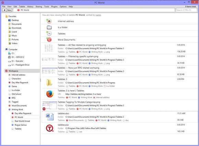Click the Music folder icon in Favorites
199x146 pixels.
pos(9,36)
